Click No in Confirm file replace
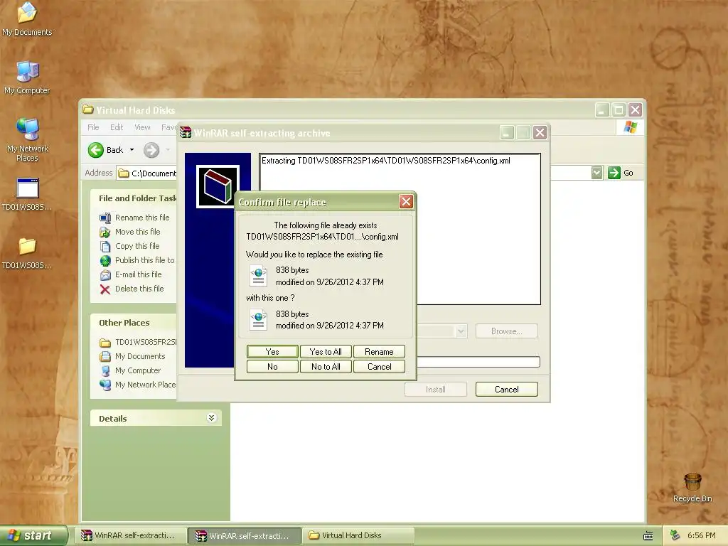Screen dimensions: 728x546 272,366
